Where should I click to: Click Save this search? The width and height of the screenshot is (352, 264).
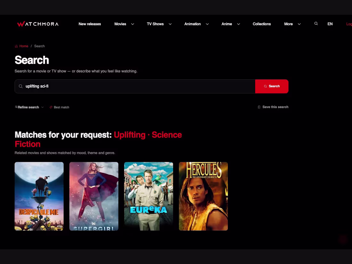[x=275, y=107]
